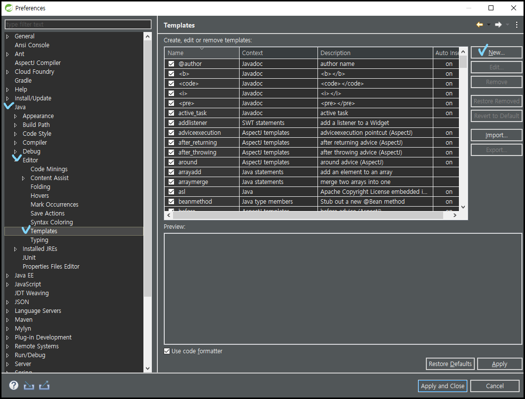Screen dimensions: 525x399
Task: Click the Import... button
Action: click(496, 135)
